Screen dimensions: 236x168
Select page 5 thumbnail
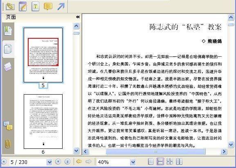(x=43, y=55)
